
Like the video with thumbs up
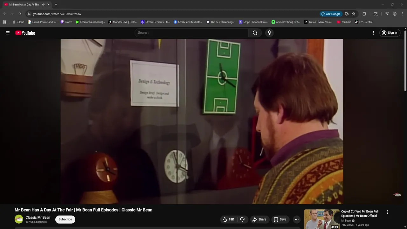coord(228,219)
